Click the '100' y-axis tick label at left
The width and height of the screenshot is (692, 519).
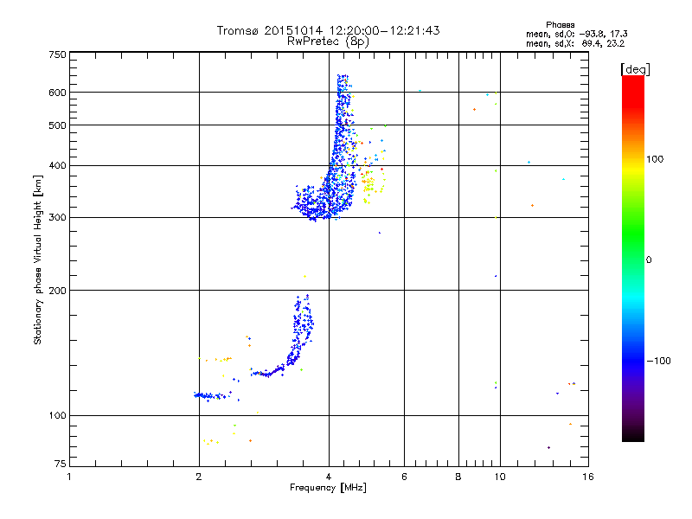57,416
